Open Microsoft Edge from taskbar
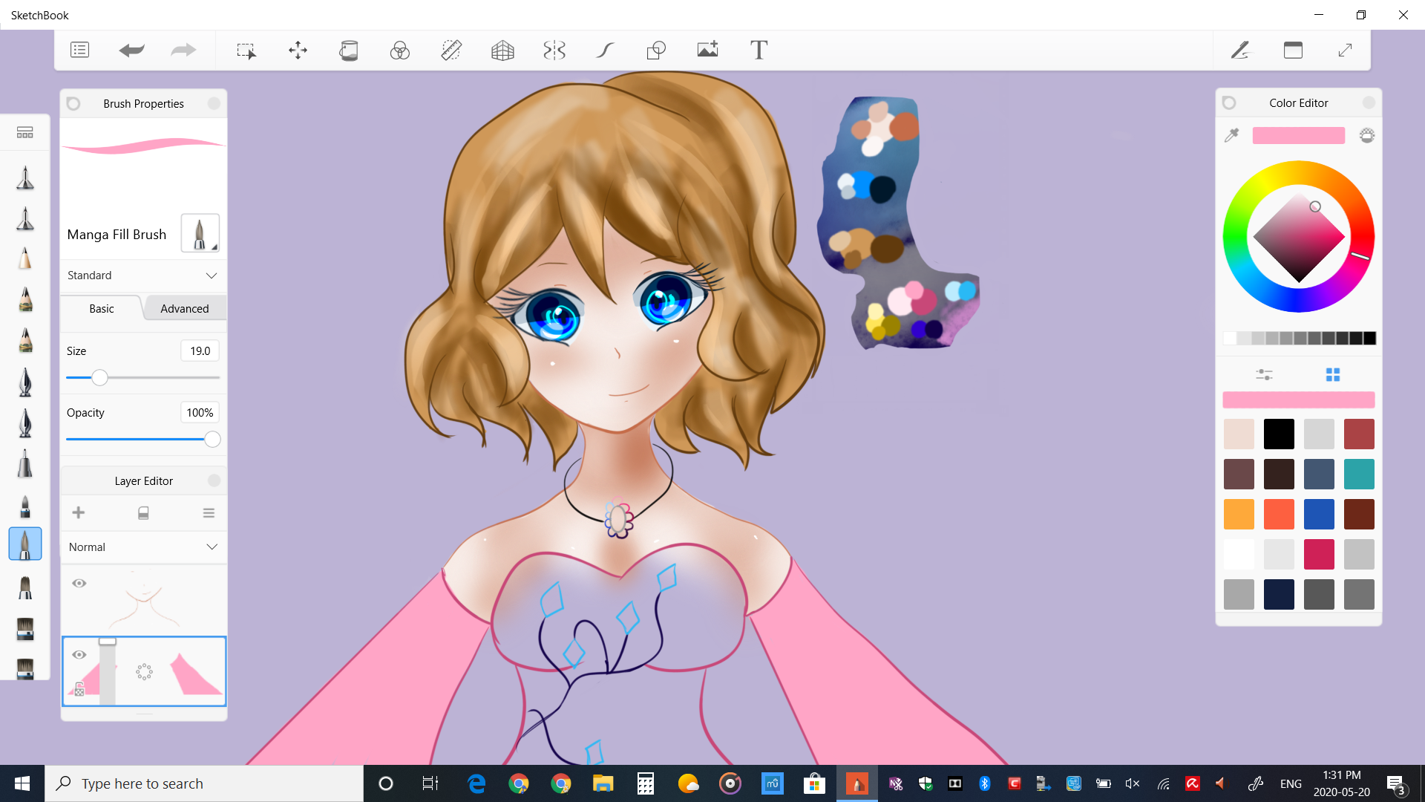Screen dimensions: 1425x802 [x=476, y=783]
